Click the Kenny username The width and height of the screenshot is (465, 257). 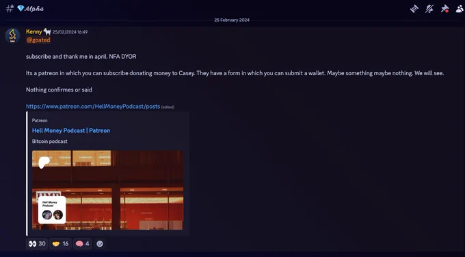34,31
